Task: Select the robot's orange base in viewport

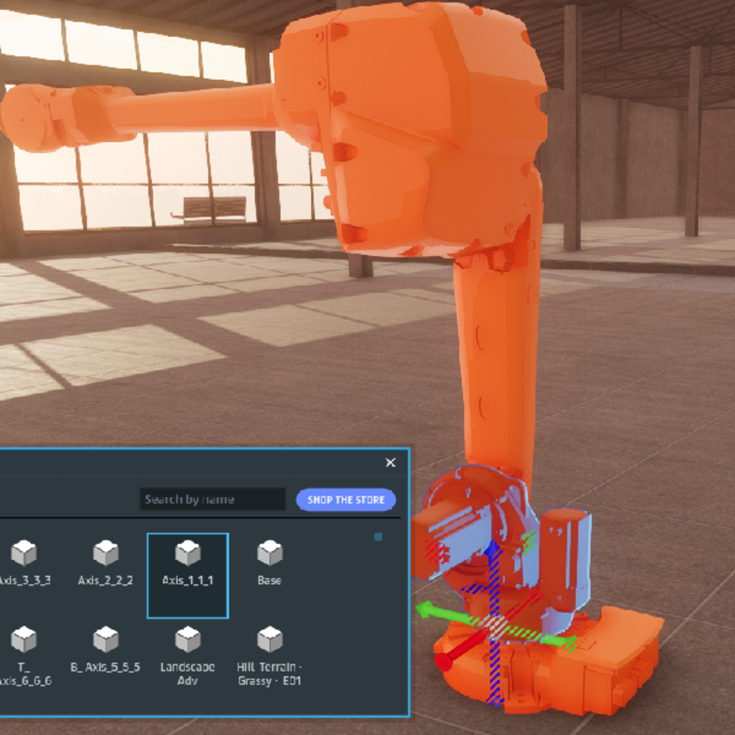Action: [612, 661]
